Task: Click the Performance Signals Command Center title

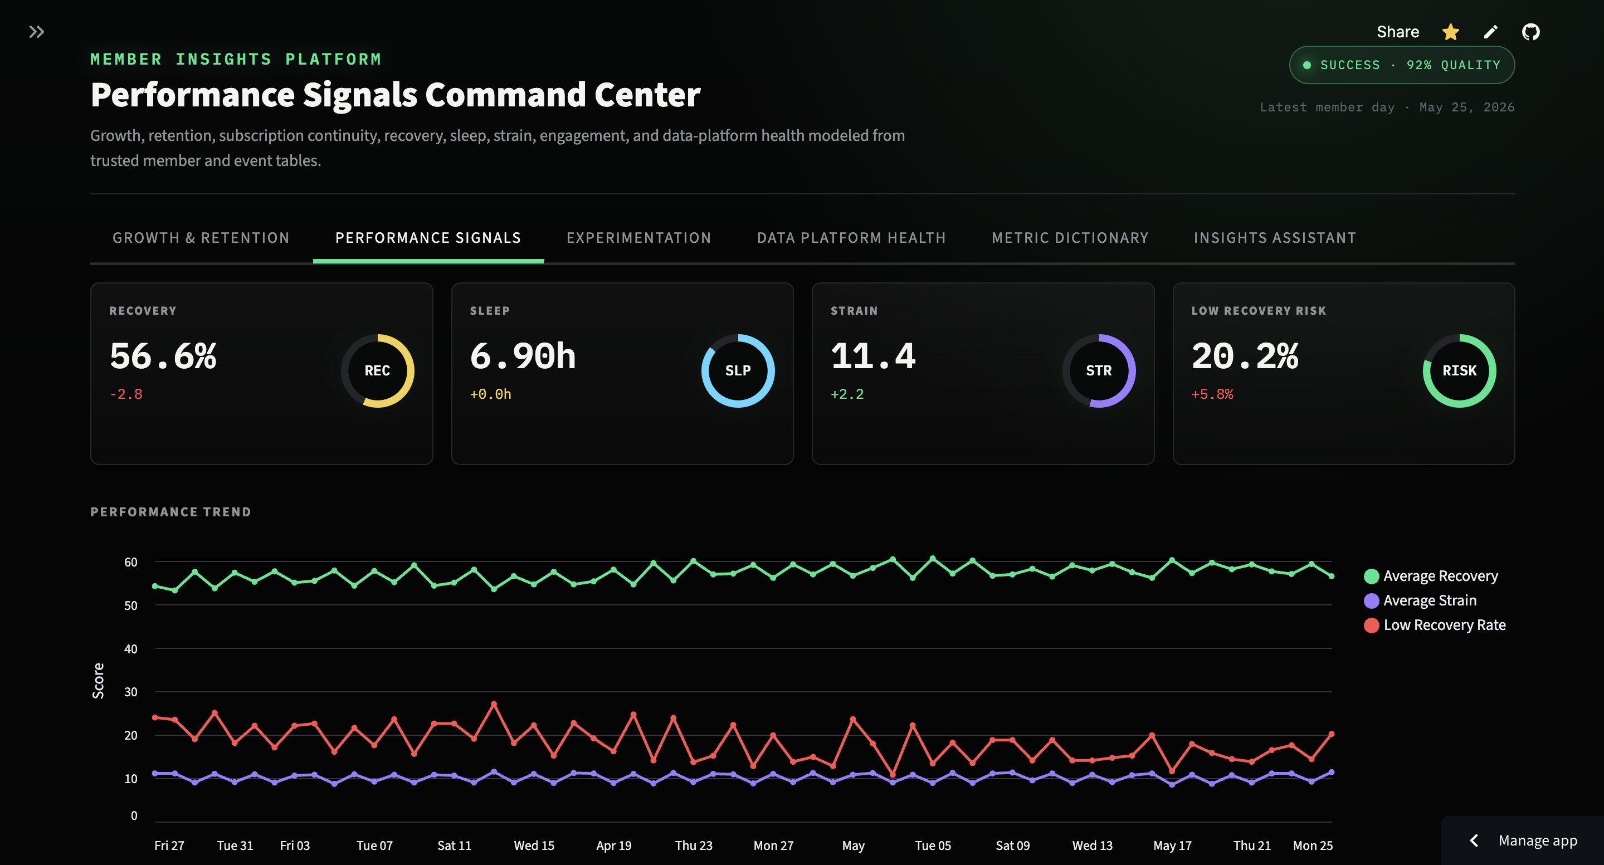Action: pyautogui.click(x=396, y=95)
